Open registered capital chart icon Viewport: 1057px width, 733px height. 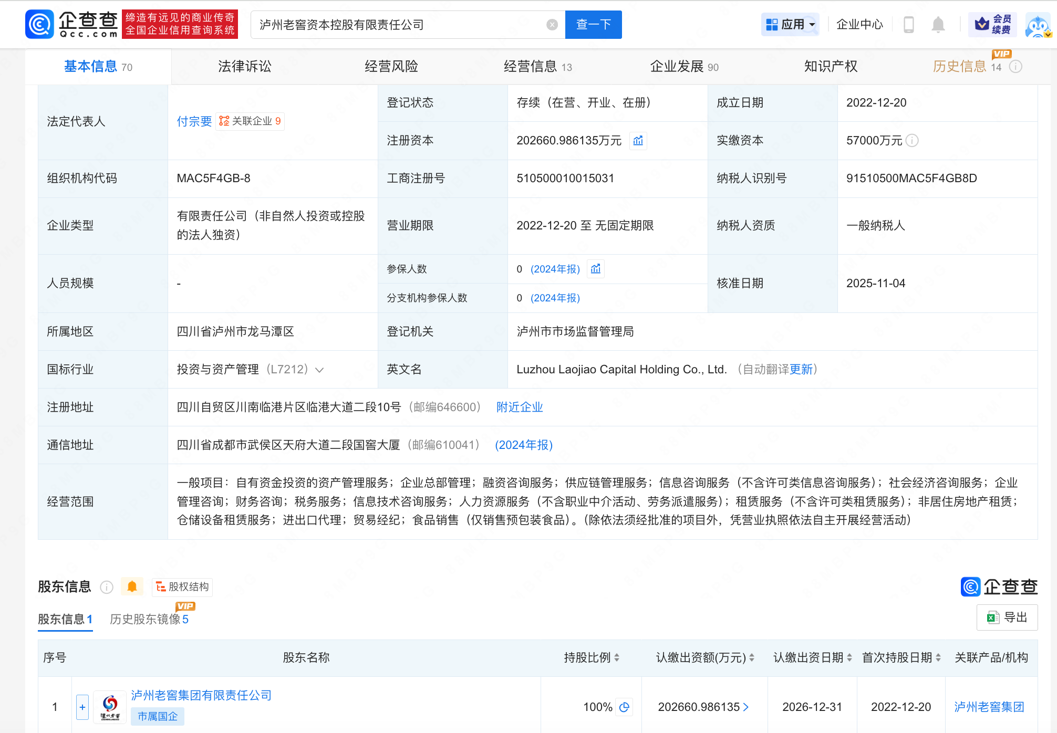[x=638, y=141]
